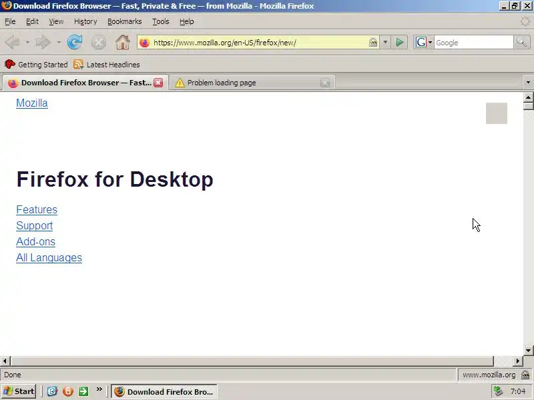Viewport: 534px width, 400px height.
Task: Follow the Mozilla link
Action: tap(32, 103)
